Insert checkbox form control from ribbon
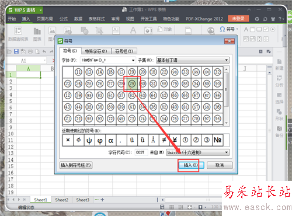 (x=266, y=29)
